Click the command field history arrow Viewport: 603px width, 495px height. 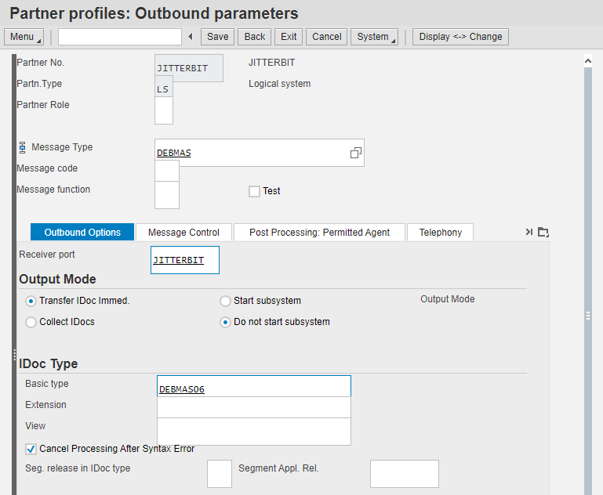click(x=191, y=37)
